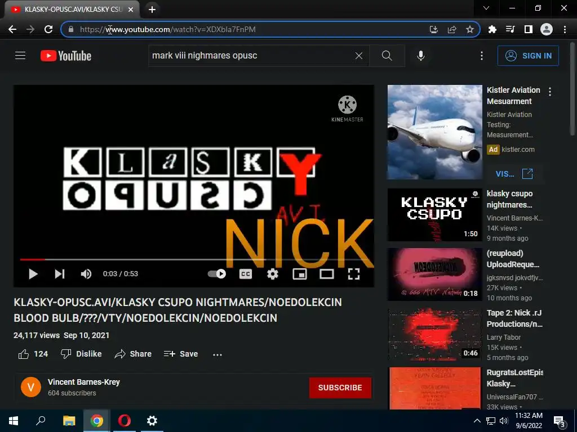Switch to theater mode

[x=327, y=274]
